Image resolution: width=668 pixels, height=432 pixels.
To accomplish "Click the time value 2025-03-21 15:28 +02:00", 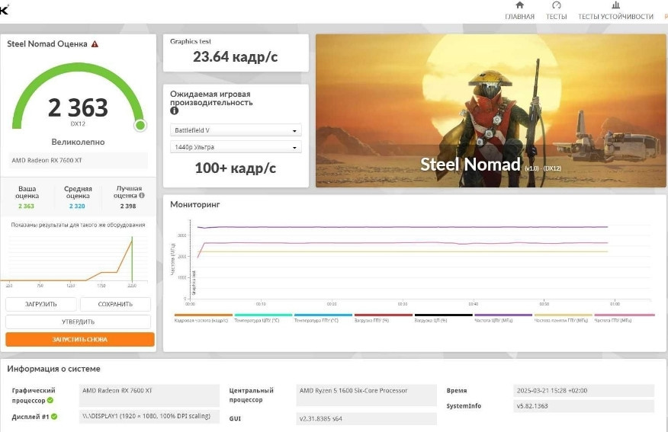I will click(x=583, y=391).
